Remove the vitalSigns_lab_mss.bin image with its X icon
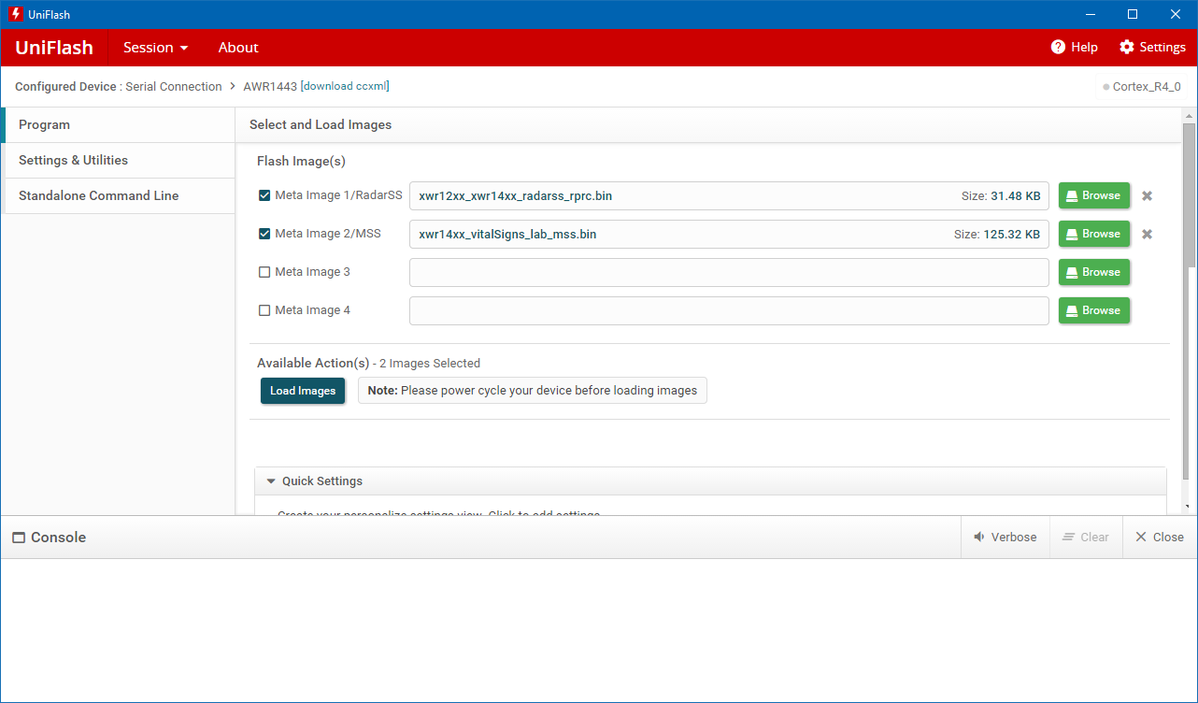The height and width of the screenshot is (703, 1198). [1147, 234]
